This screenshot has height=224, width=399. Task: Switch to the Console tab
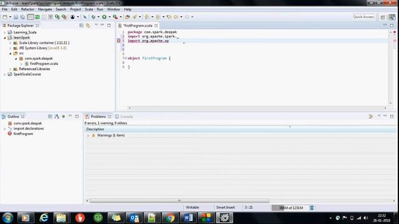[x=124, y=116]
